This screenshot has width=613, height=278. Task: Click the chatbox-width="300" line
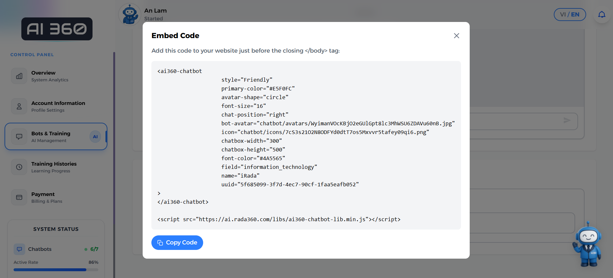click(252, 141)
